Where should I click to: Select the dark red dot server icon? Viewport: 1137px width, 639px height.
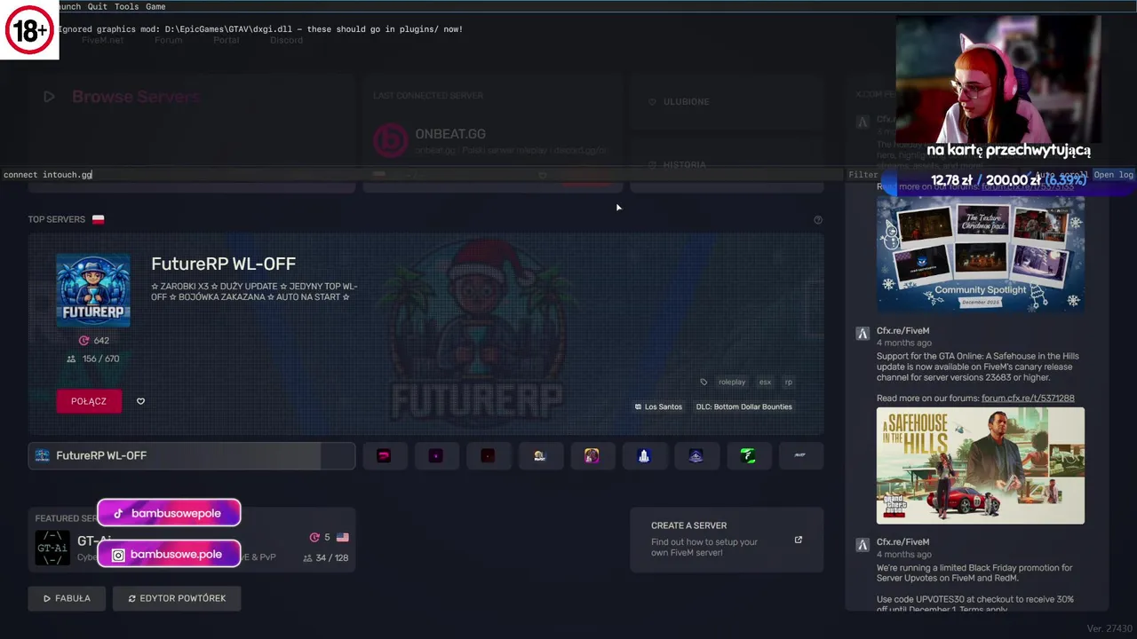[x=488, y=455]
